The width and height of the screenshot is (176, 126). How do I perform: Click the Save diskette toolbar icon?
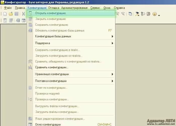click(17, 14)
